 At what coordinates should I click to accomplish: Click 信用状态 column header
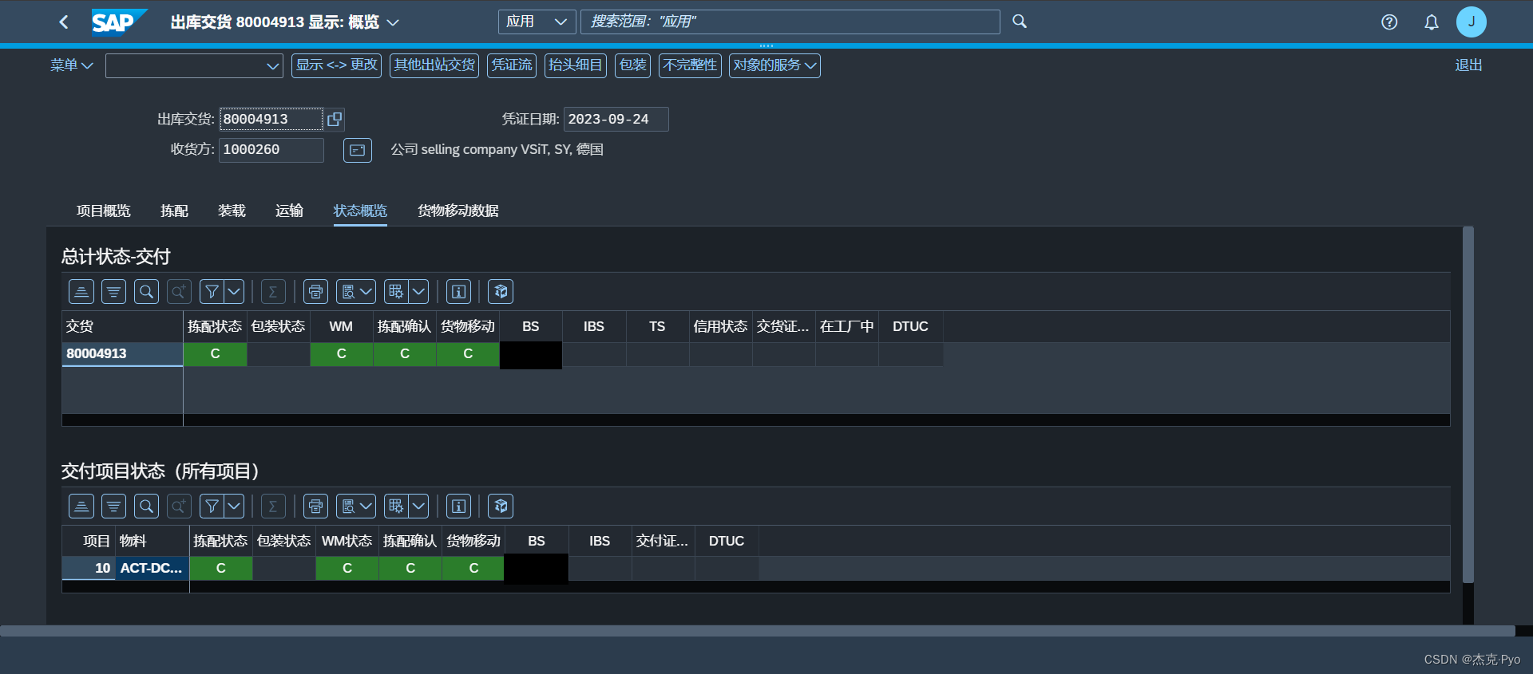(x=720, y=326)
